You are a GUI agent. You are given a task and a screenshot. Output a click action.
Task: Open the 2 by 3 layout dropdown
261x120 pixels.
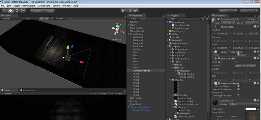(x=249, y=11)
